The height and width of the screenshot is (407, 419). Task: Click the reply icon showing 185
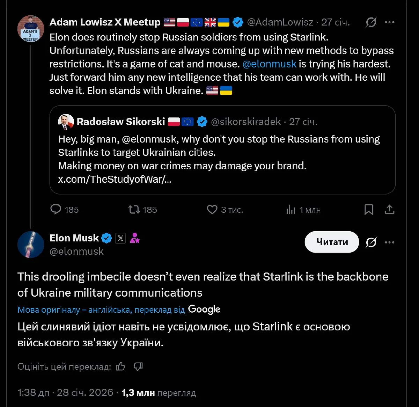56,209
